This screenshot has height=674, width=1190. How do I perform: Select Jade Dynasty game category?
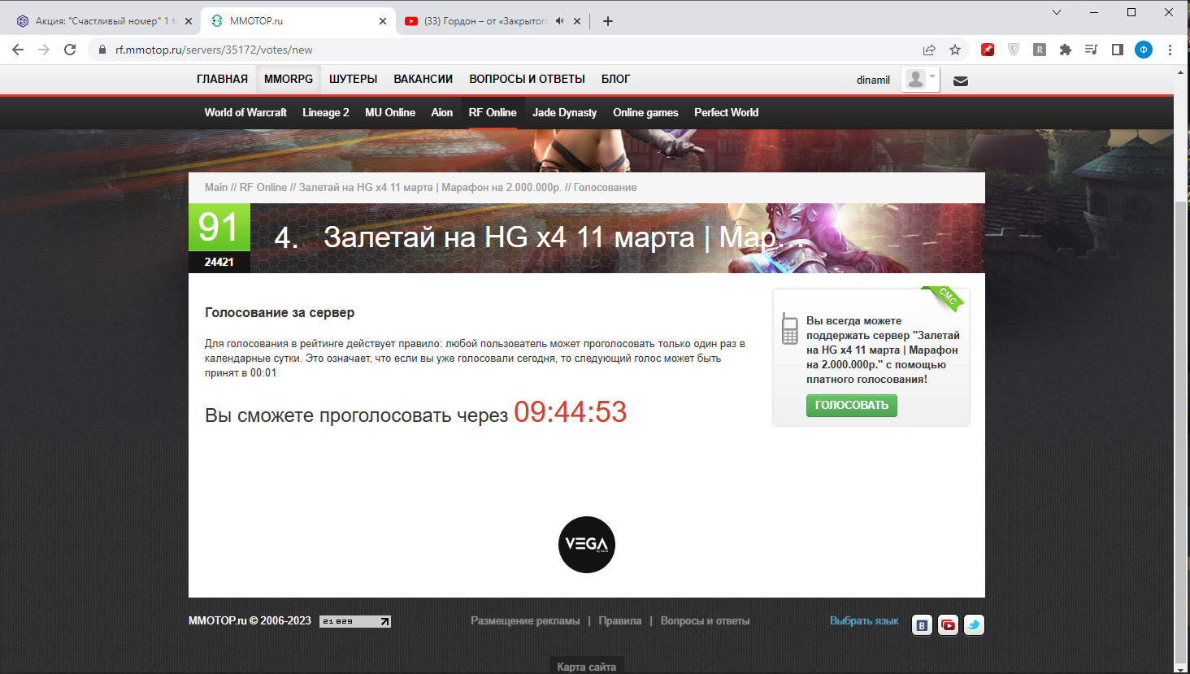point(564,113)
